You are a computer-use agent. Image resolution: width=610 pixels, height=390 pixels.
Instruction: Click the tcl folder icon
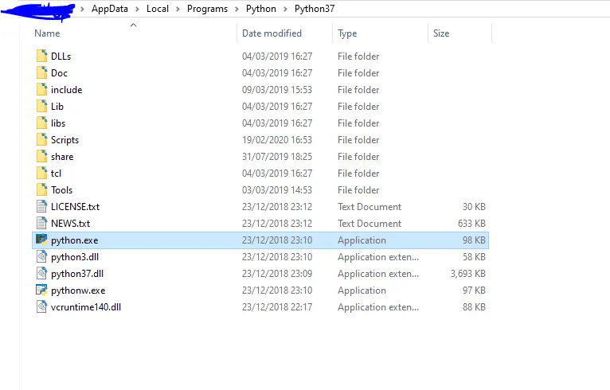[41, 173]
